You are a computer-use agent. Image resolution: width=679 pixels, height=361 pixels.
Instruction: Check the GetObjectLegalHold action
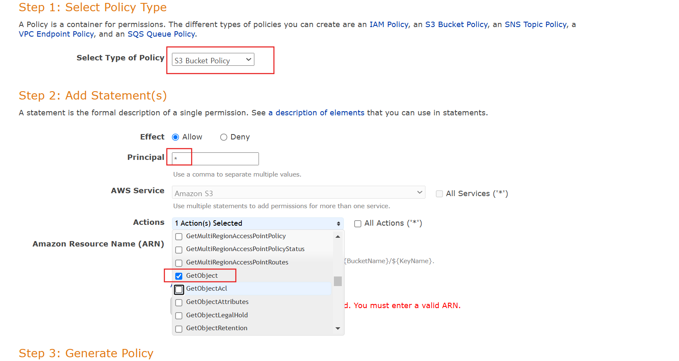point(179,316)
